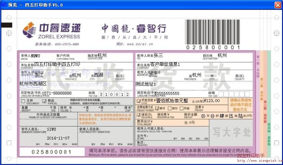Toggle the 保价2% insurance checkbox
Image resolution: width=283 pixels, height=165 pixels.
(x=139, y=115)
